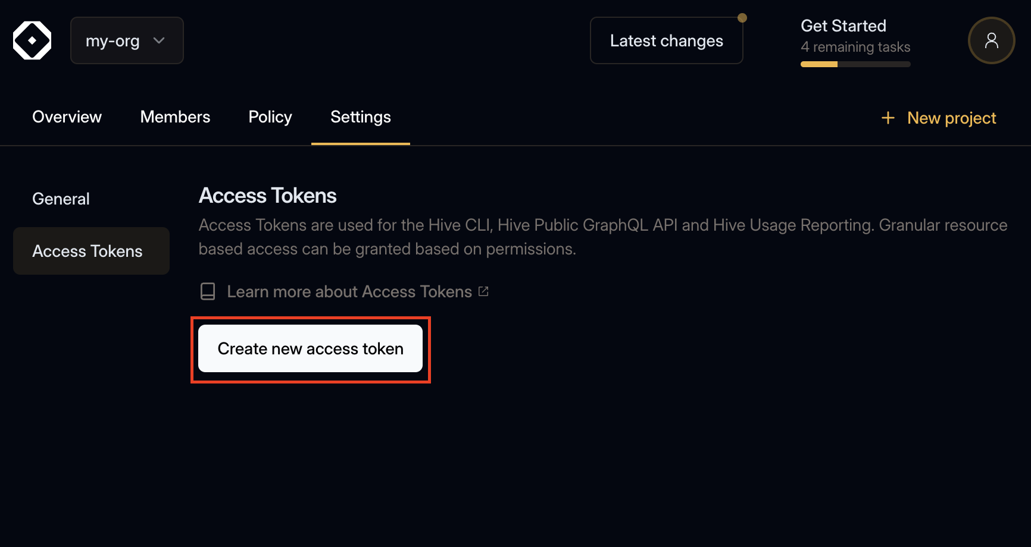Click the Get Started progress bar
This screenshot has width=1031, height=547.
pos(855,64)
